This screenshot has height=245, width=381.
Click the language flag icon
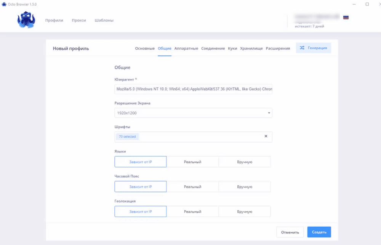click(x=346, y=17)
